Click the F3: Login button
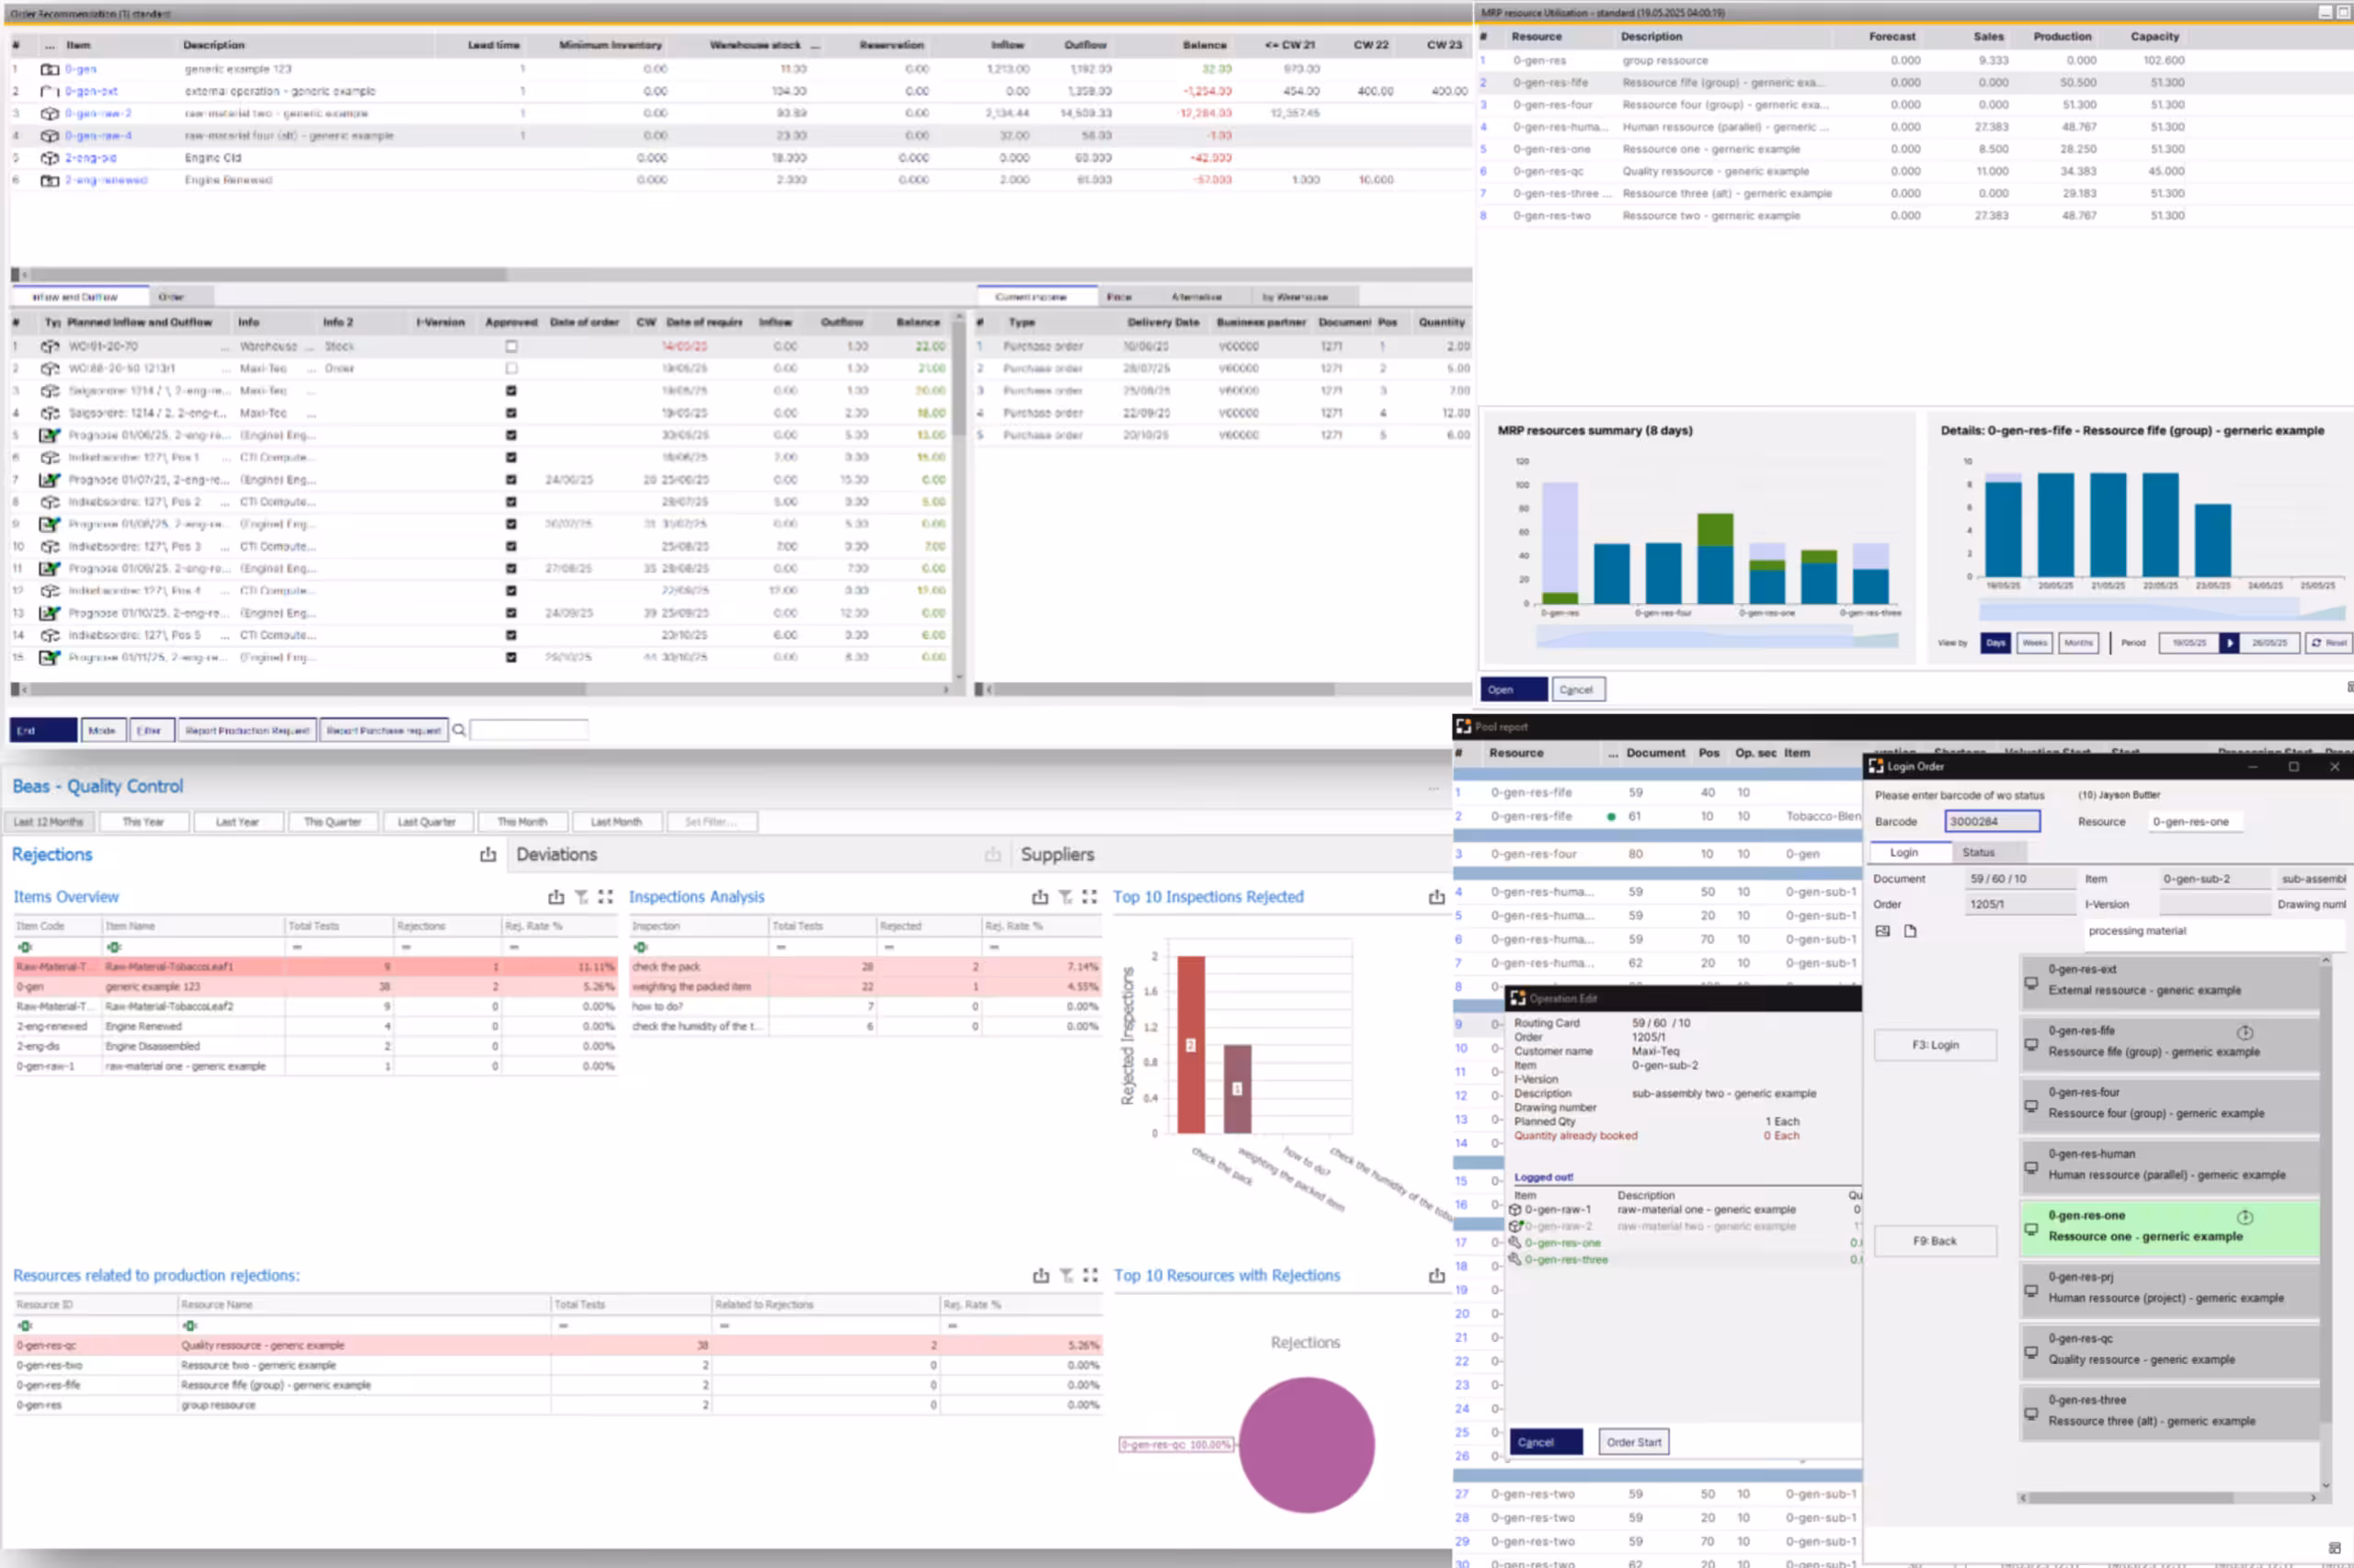 coord(1935,1045)
